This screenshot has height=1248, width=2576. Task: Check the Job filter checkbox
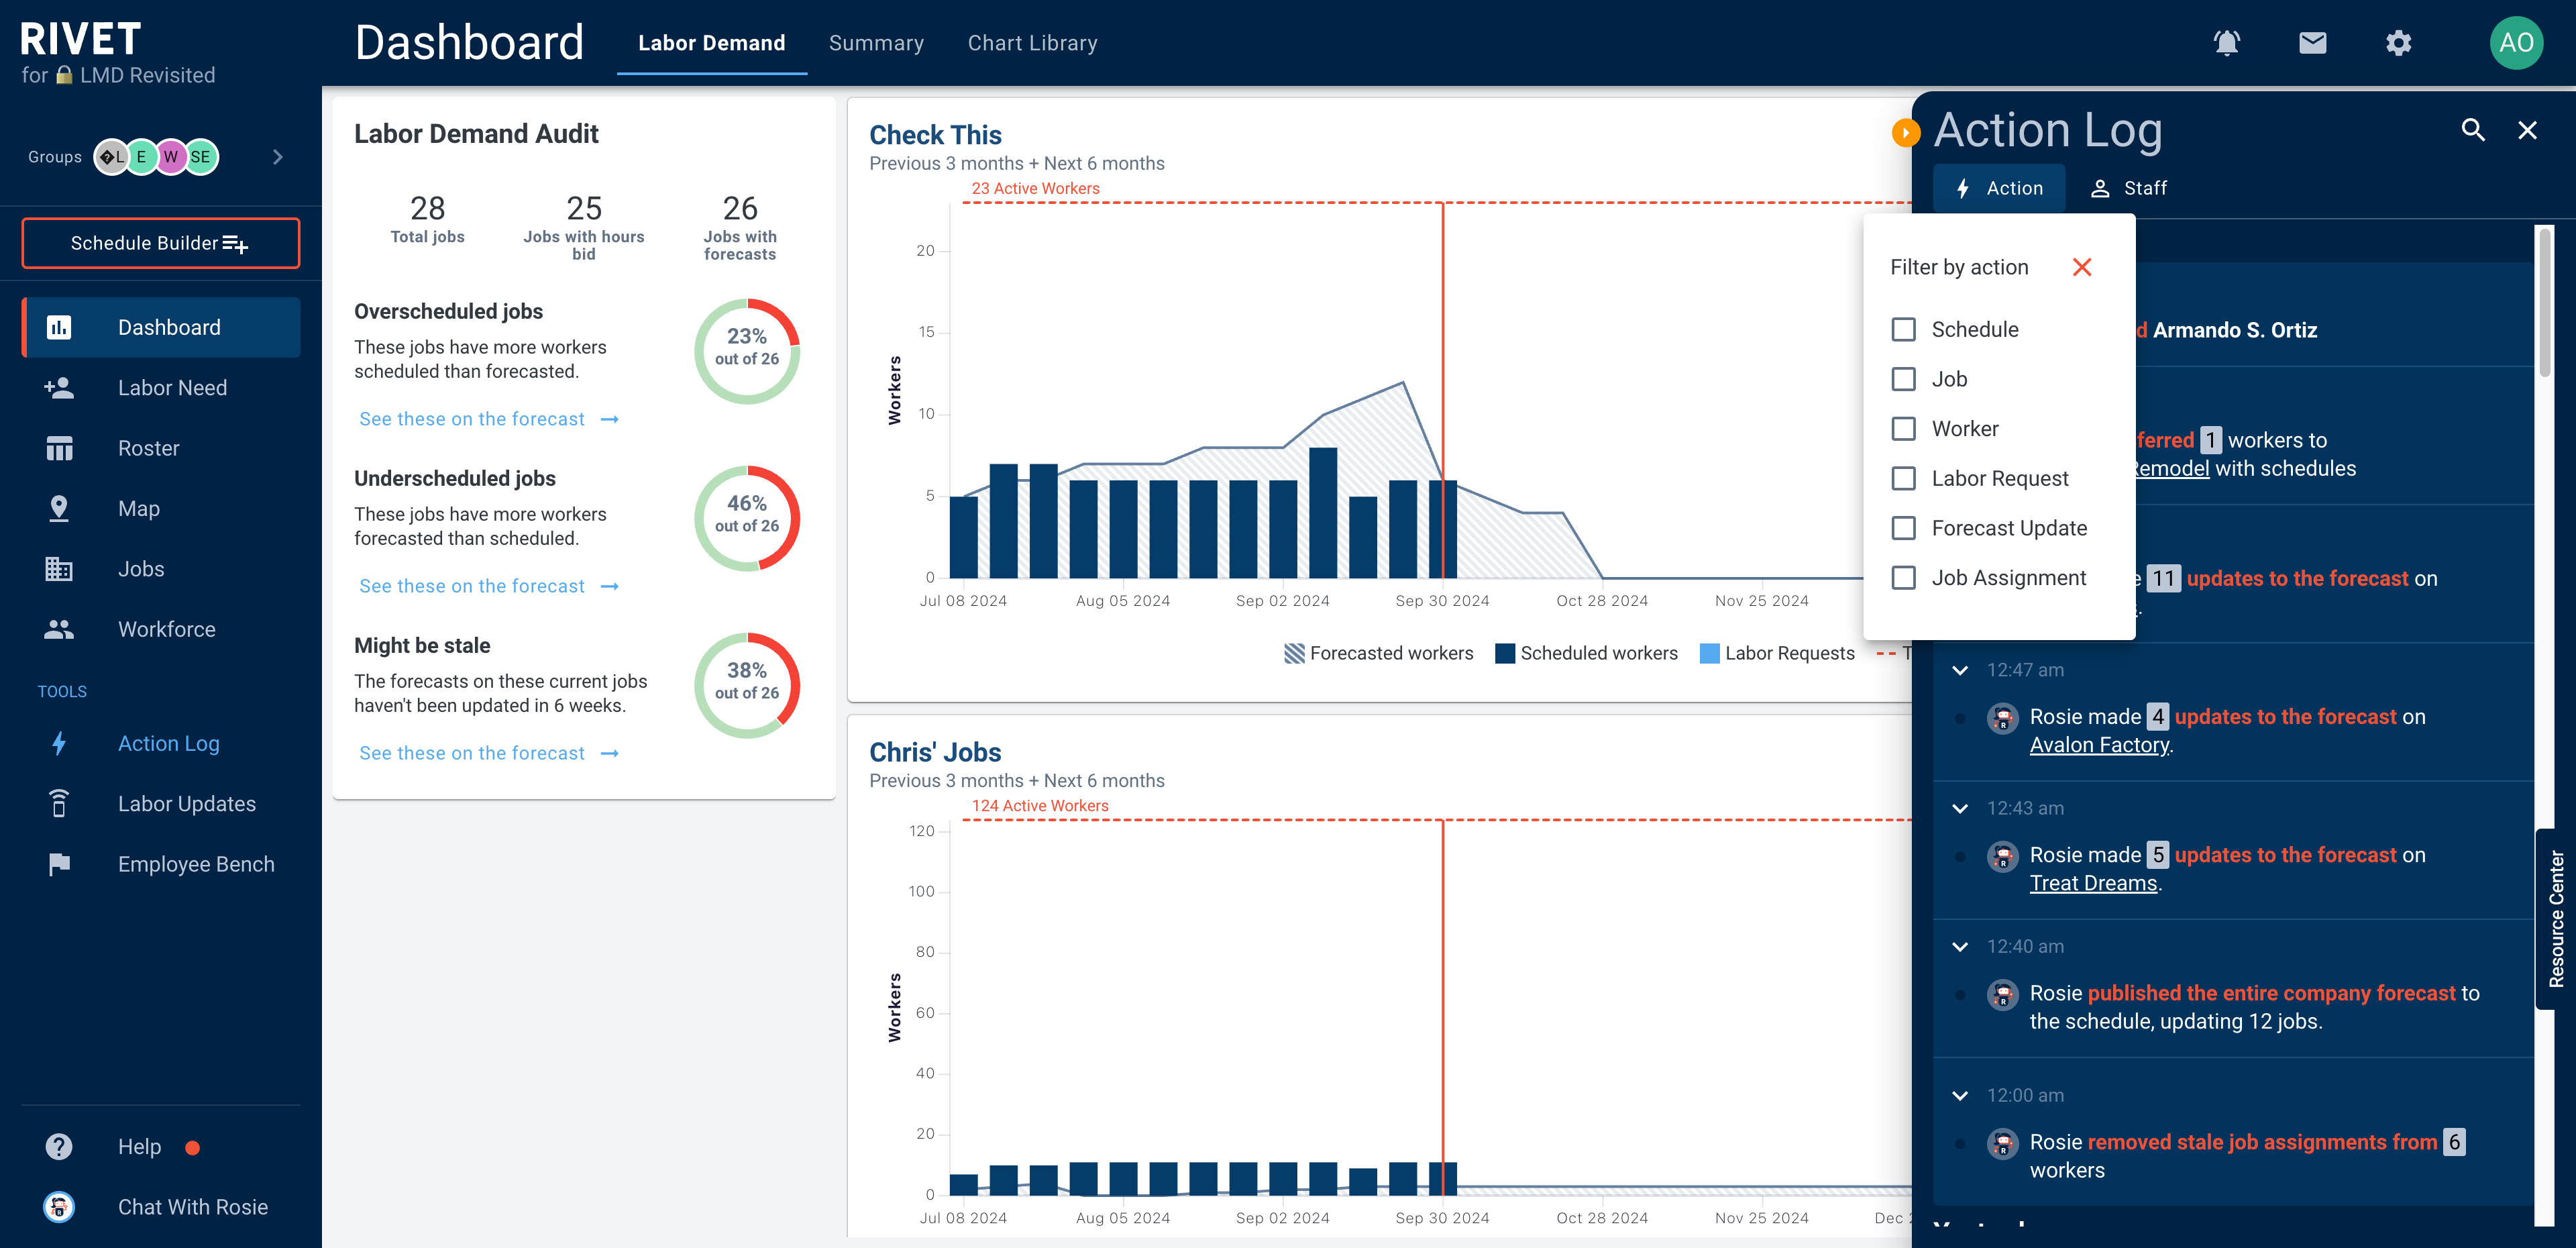1904,379
